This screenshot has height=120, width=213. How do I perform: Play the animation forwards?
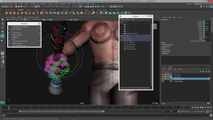pyautogui.click(x=203, y=107)
